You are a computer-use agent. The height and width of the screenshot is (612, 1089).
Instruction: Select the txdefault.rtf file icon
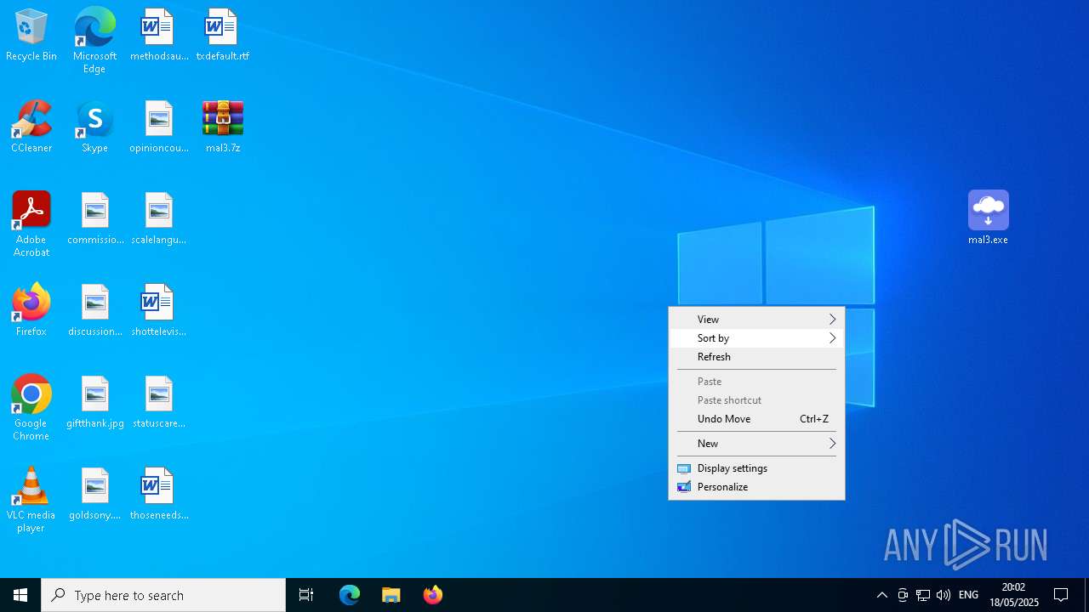click(222, 36)
